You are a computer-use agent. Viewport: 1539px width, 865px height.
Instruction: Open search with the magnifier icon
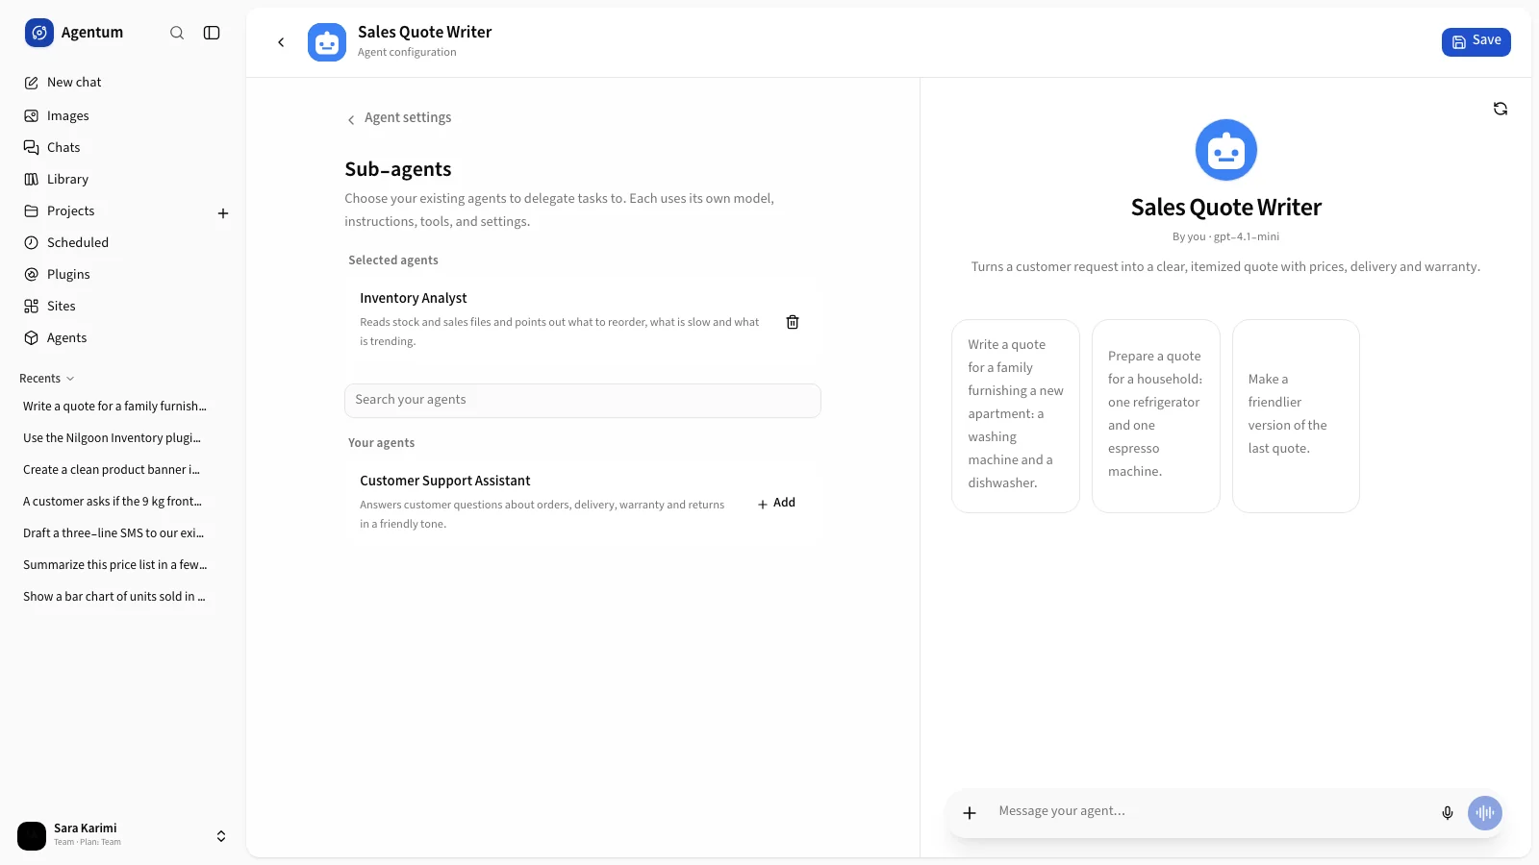tap(177, 33)
